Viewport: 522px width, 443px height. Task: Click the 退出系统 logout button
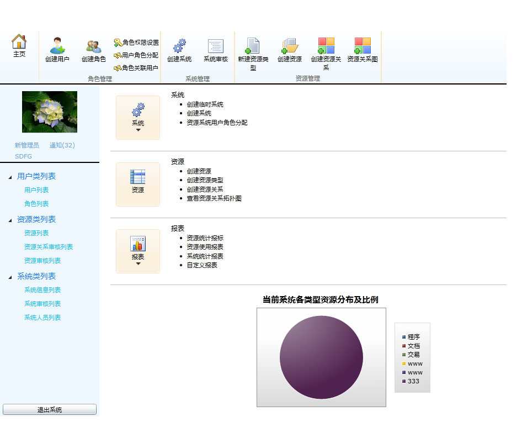tap(50, 409)
